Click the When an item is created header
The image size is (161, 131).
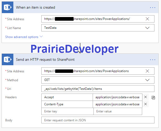(80, 7)
